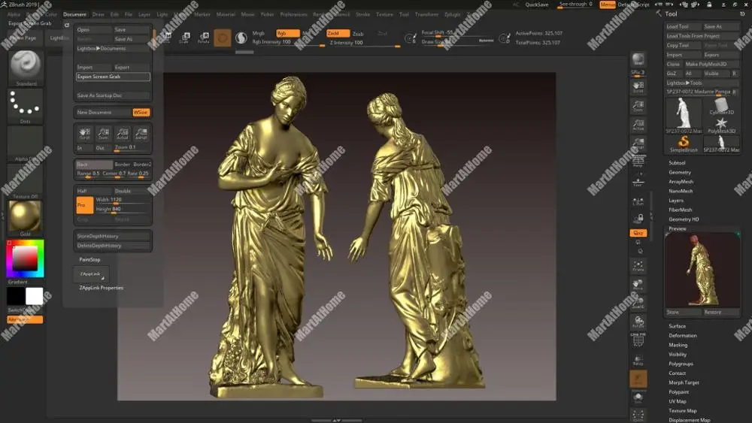Viewport: 752px width, 423px height.
Task: Click QuickSave button
Action: (537, 5)
